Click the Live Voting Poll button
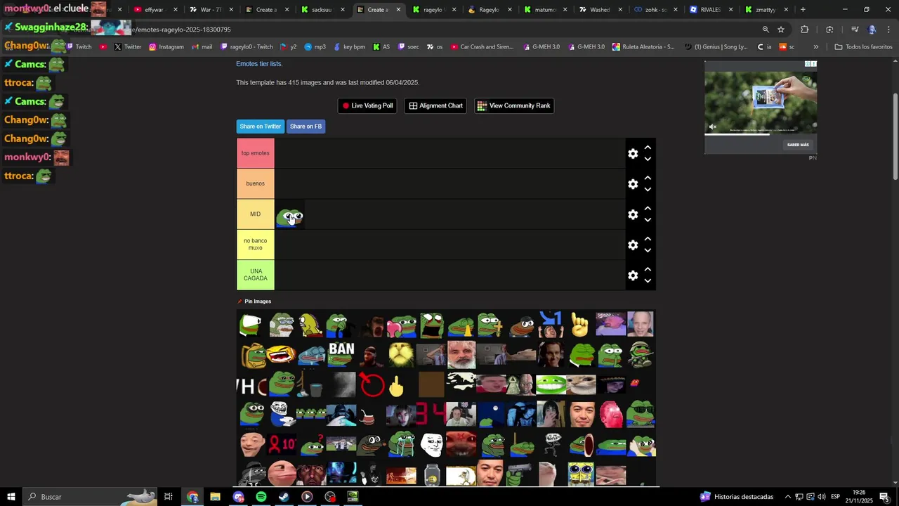Viewport: 899px width, 506px height. point(367,105)
